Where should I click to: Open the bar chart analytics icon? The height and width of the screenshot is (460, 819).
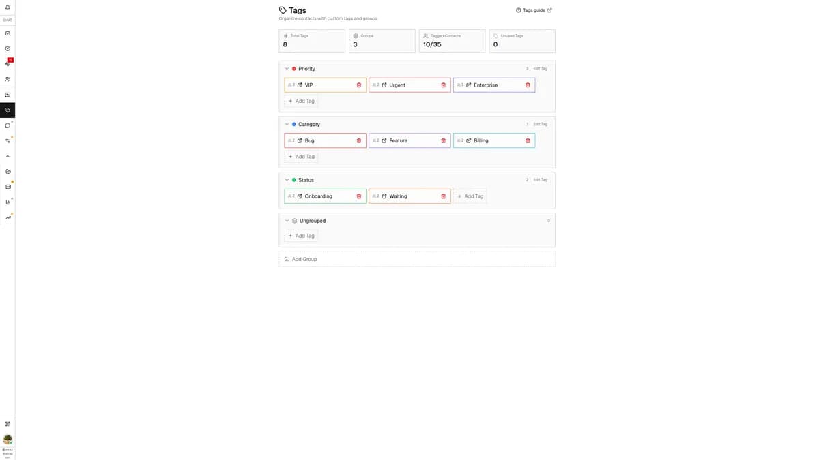8,202
